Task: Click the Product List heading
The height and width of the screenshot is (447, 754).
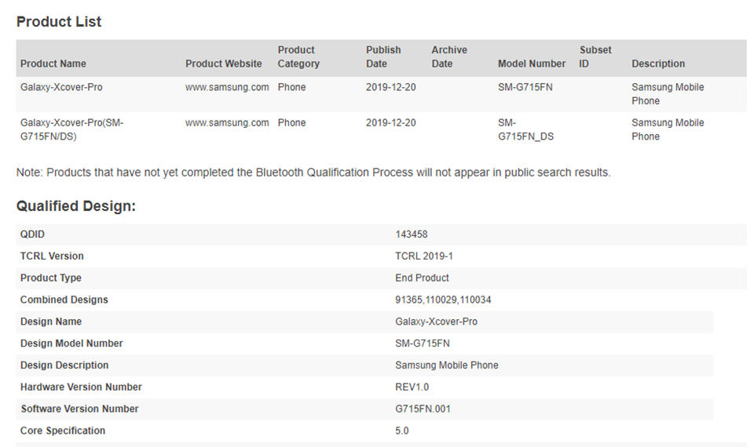Action: point(59,22)
